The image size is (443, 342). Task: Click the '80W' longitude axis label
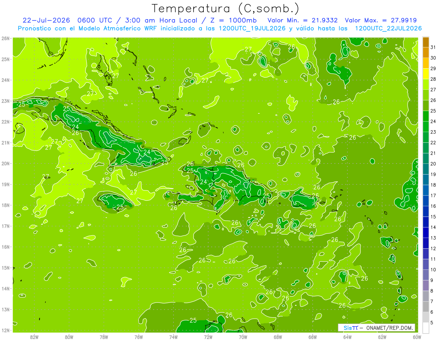[x=69, y=336]
